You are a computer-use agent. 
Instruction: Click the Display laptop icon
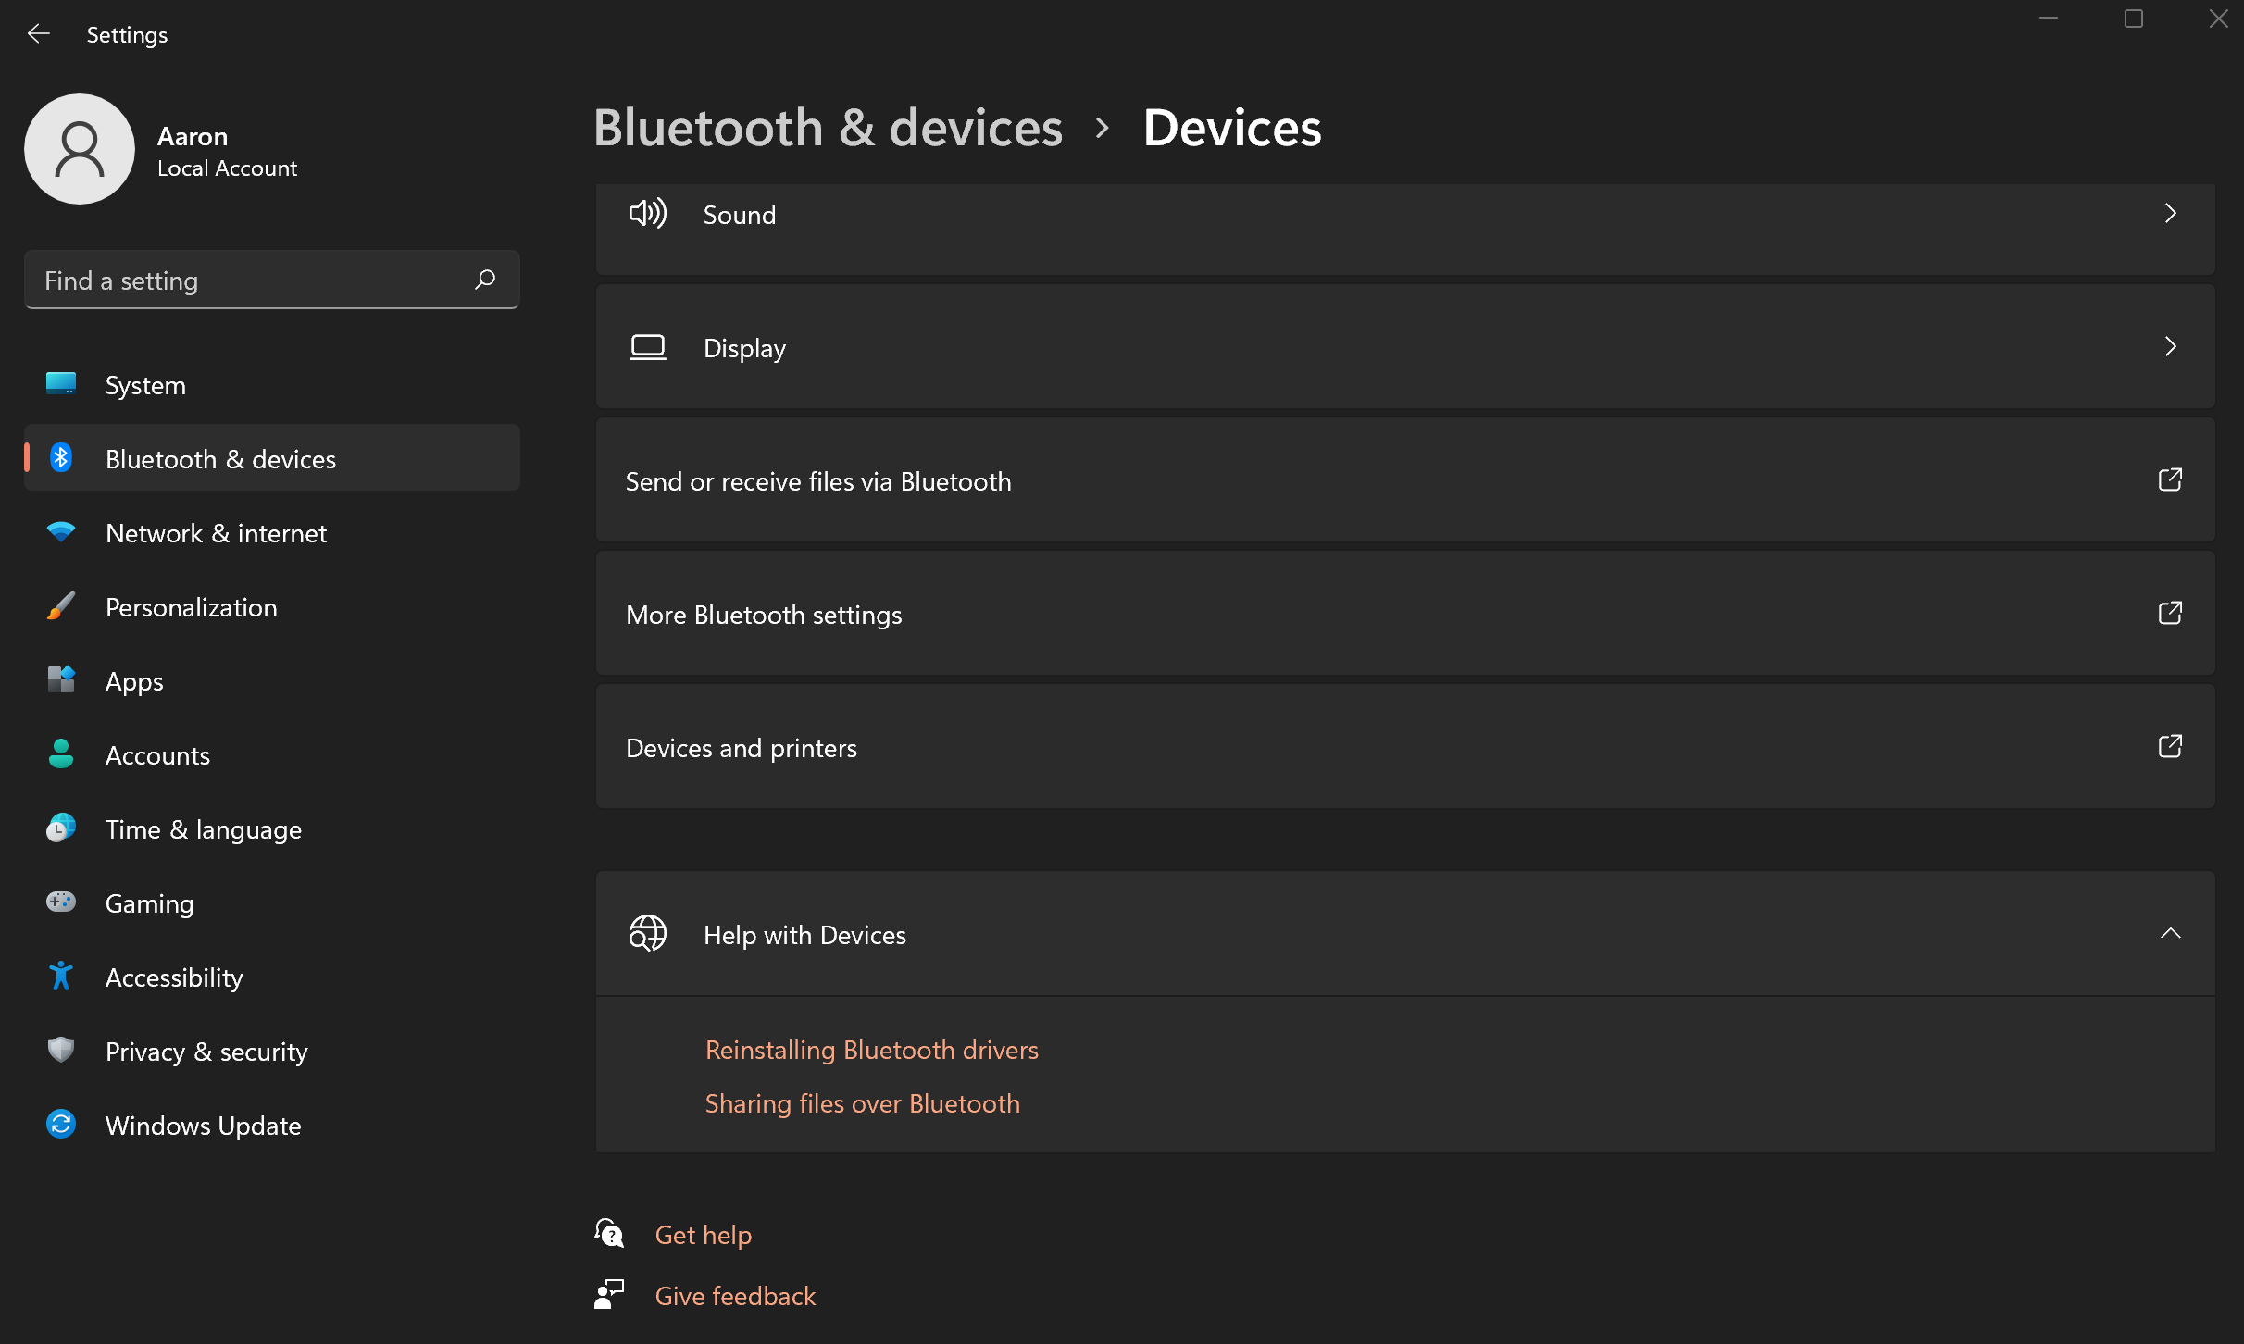[648, 347]
